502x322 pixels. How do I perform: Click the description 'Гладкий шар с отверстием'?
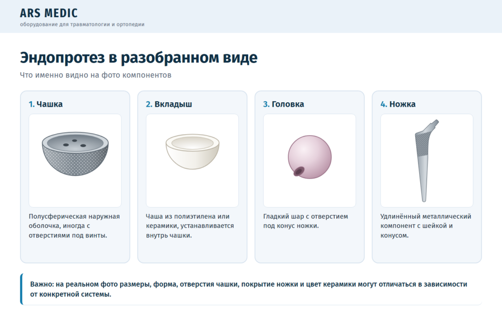(305, 221)
